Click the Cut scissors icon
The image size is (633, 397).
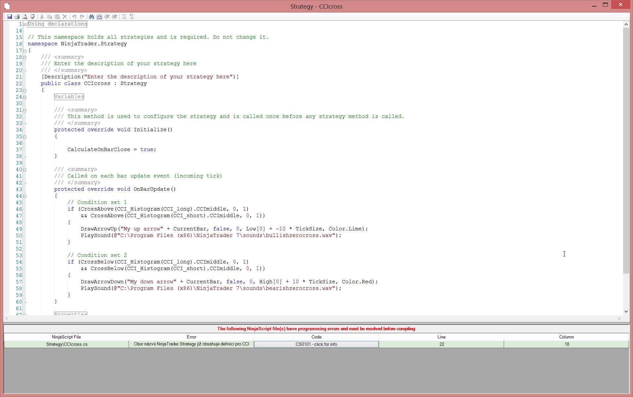42,17
